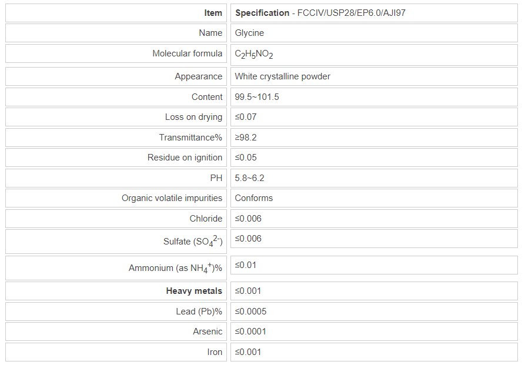Select the Organic volatile impurities label
The height and width of the screenshot is (365, 525).
[x=172, y=198]
